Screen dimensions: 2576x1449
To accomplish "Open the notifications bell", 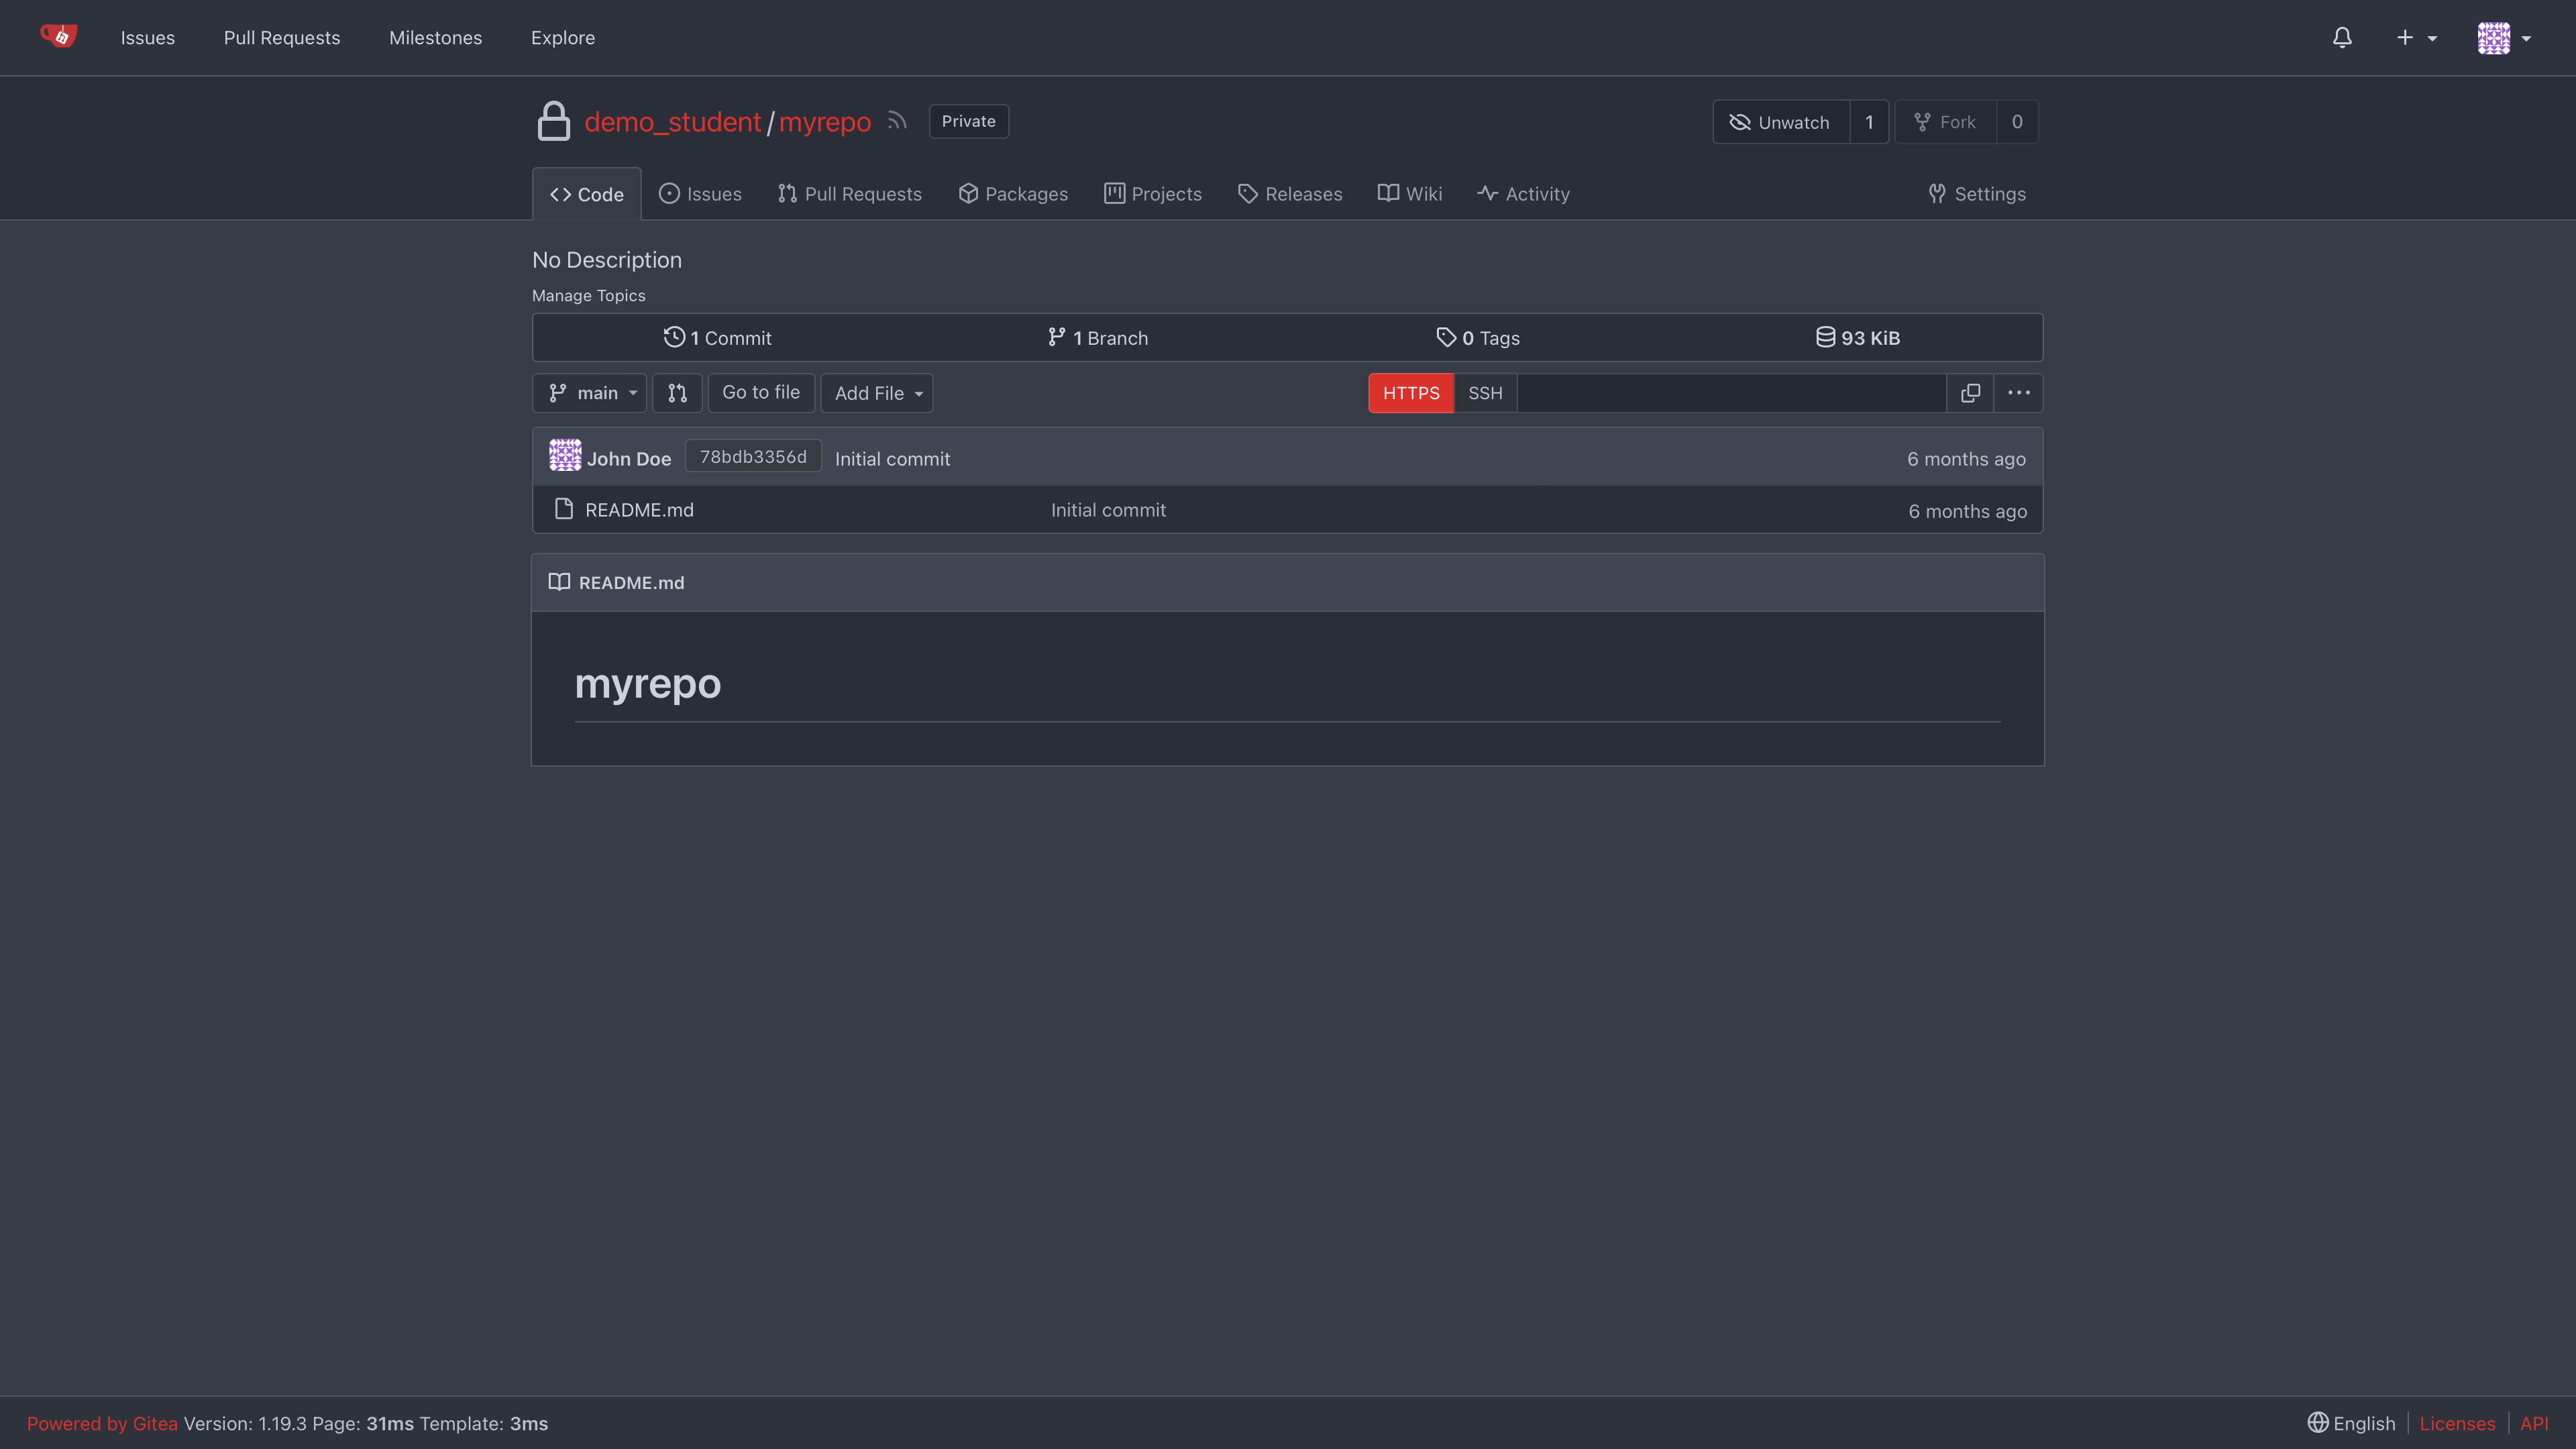I will click(x=2342, y=38).
